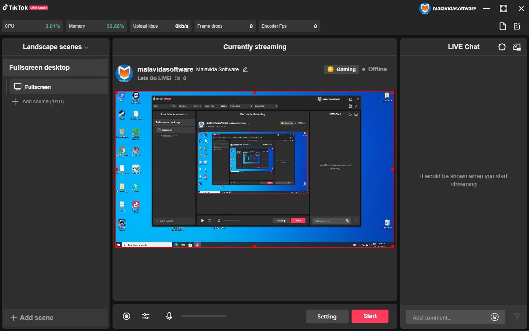Click Add source (1/10)
Screen dimensions: 529x331
coord(38,101)
